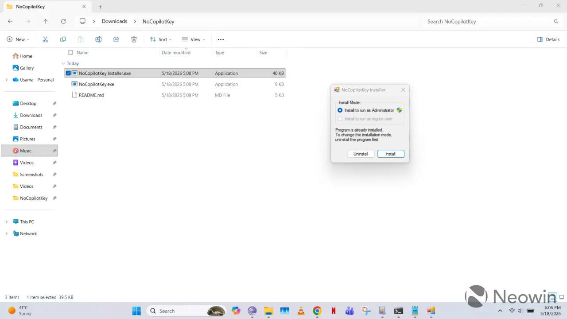Refresh the folder view
The image size is (567, 319).
tap(63, 21)
